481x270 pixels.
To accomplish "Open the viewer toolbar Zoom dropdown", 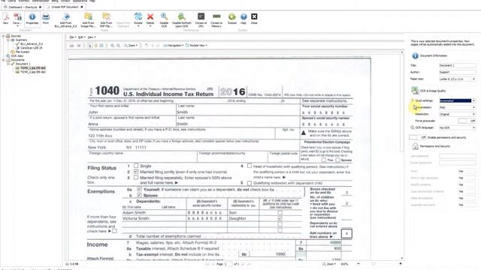I will click(130, 46).
